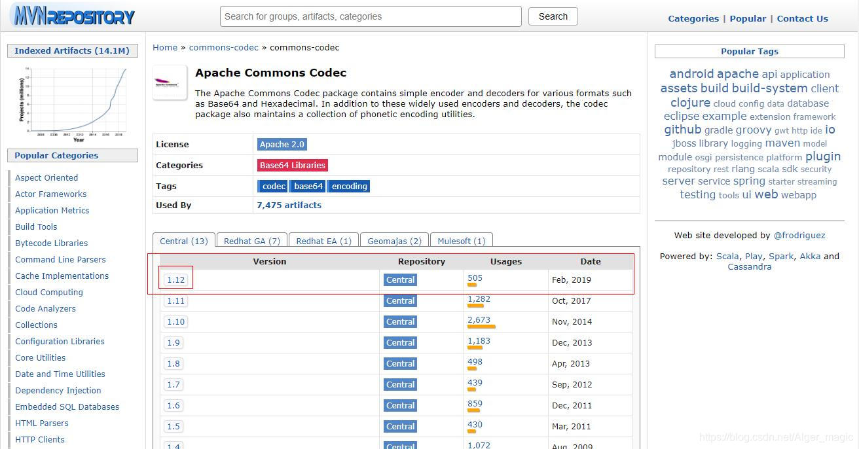Select the codec tag
Image resolution: width=859 pixels, height=449 pixels.
coord(272,187)
